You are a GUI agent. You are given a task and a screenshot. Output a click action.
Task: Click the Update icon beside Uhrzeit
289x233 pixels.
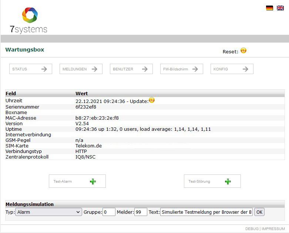click(152, 100)
